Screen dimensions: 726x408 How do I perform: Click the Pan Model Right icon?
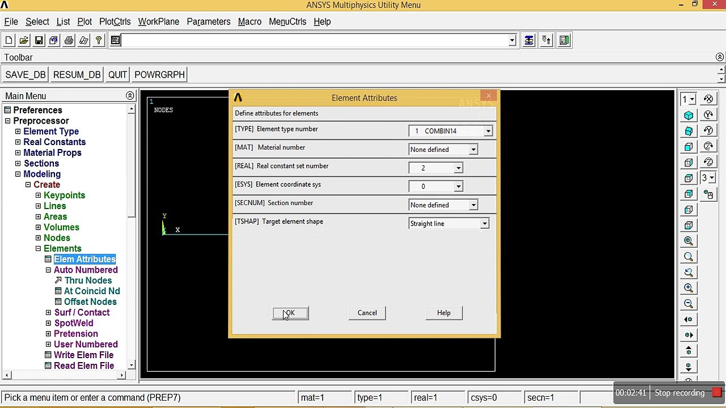click(x=689, y=335)
